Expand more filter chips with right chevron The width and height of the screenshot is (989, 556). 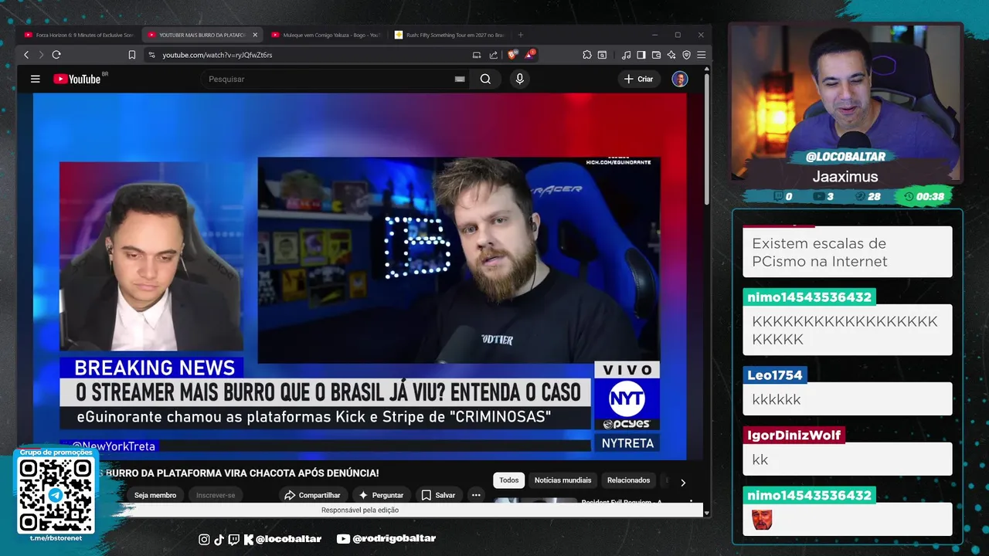683,483
